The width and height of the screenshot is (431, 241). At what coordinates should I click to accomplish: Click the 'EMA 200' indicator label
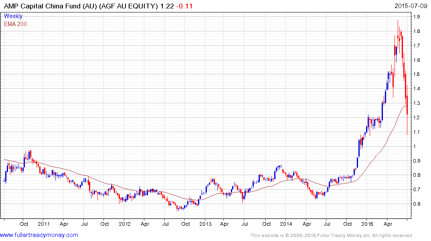[x=15, y=24]
